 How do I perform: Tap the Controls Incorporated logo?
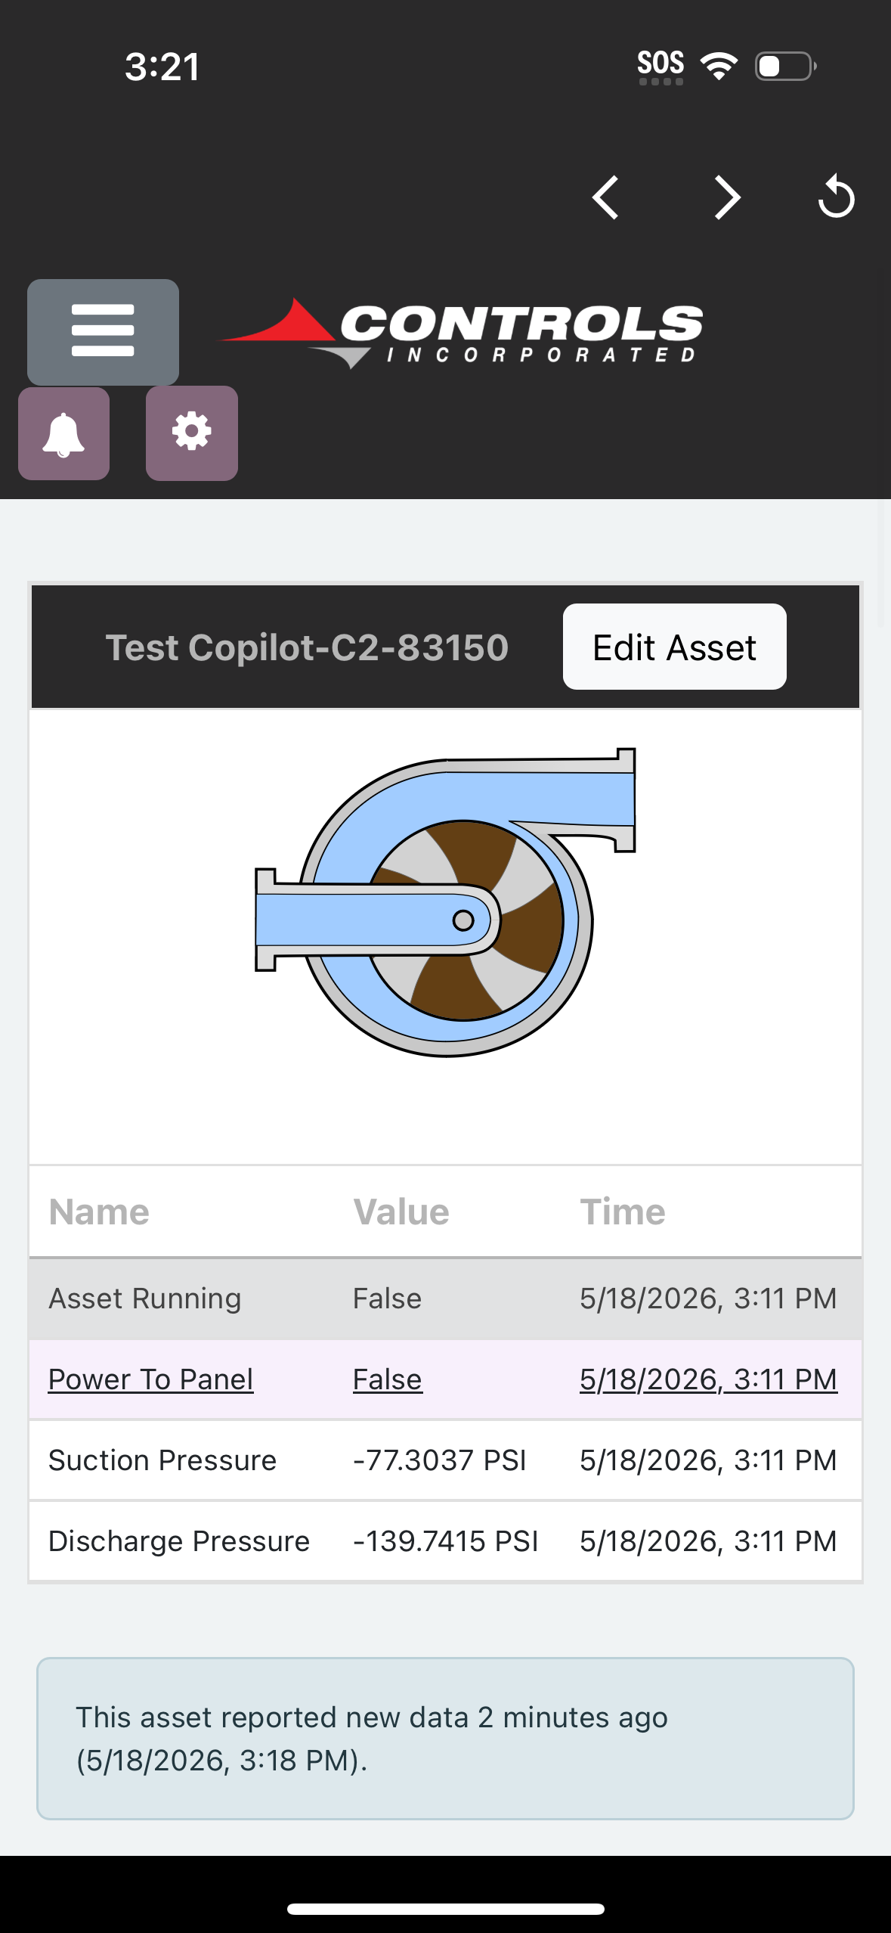[x=459, y=333]
